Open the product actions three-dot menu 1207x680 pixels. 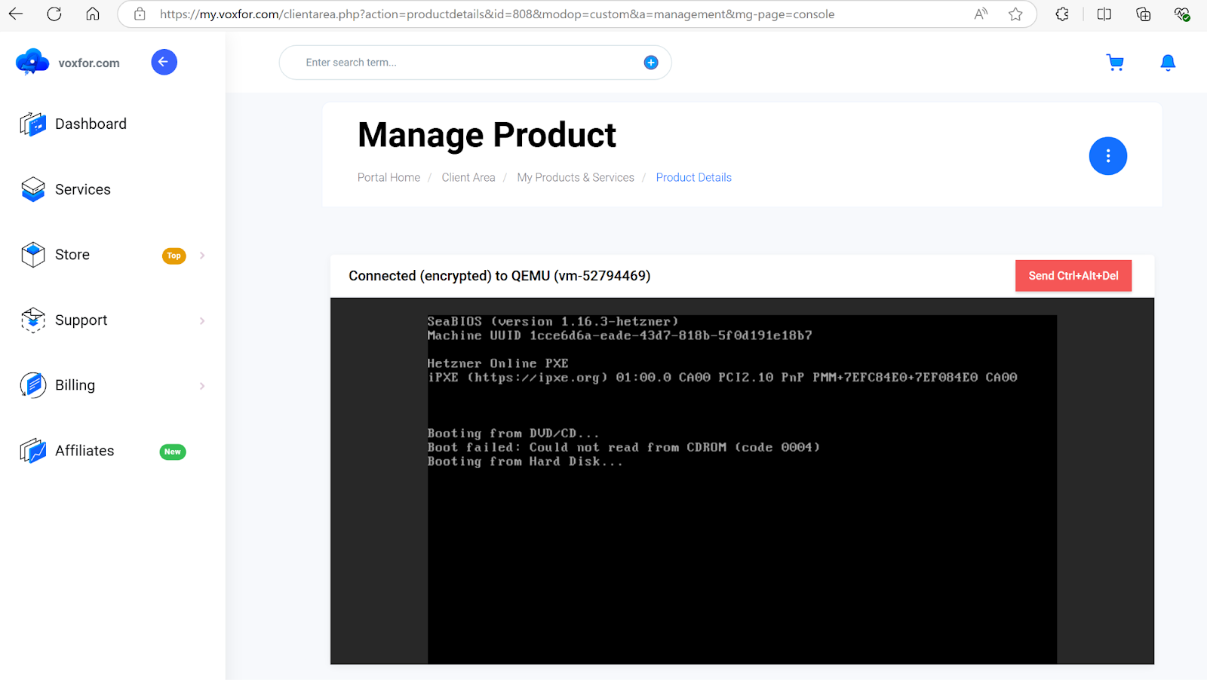[1107, 155]
